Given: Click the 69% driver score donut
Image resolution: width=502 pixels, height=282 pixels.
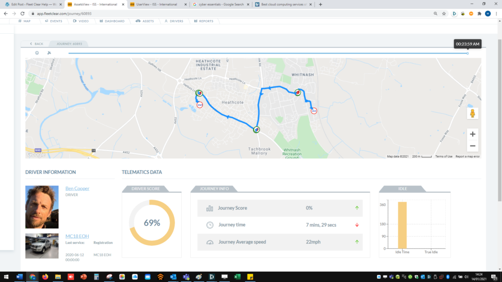Looking at the screenshot, I should click(x=152, y=223).
